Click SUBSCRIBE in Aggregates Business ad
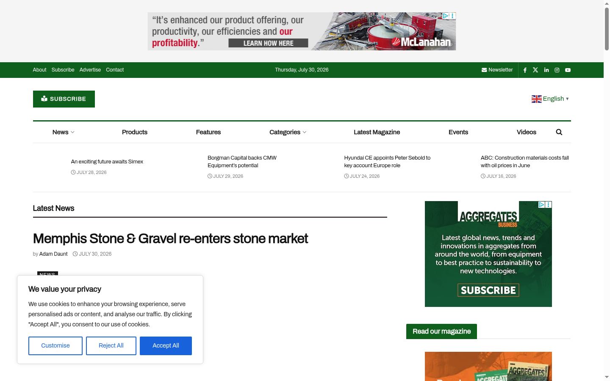 coord(488,290)
